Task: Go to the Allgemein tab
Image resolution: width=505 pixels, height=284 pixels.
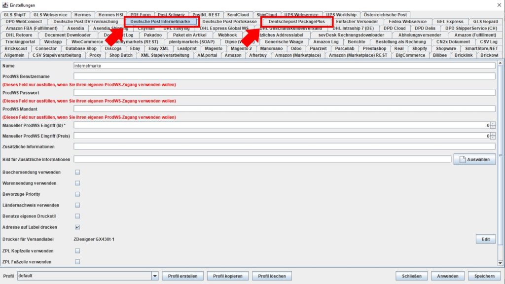Action: (14, 55)
